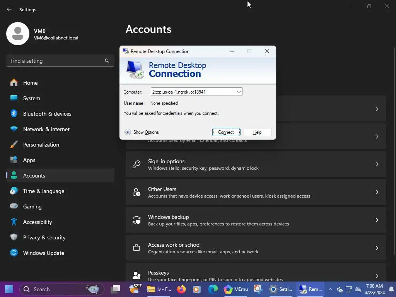Image resolution: width=396 pixels, height=297 pixels.
Task: Go to Gaming settings
Action: [60, 207]
